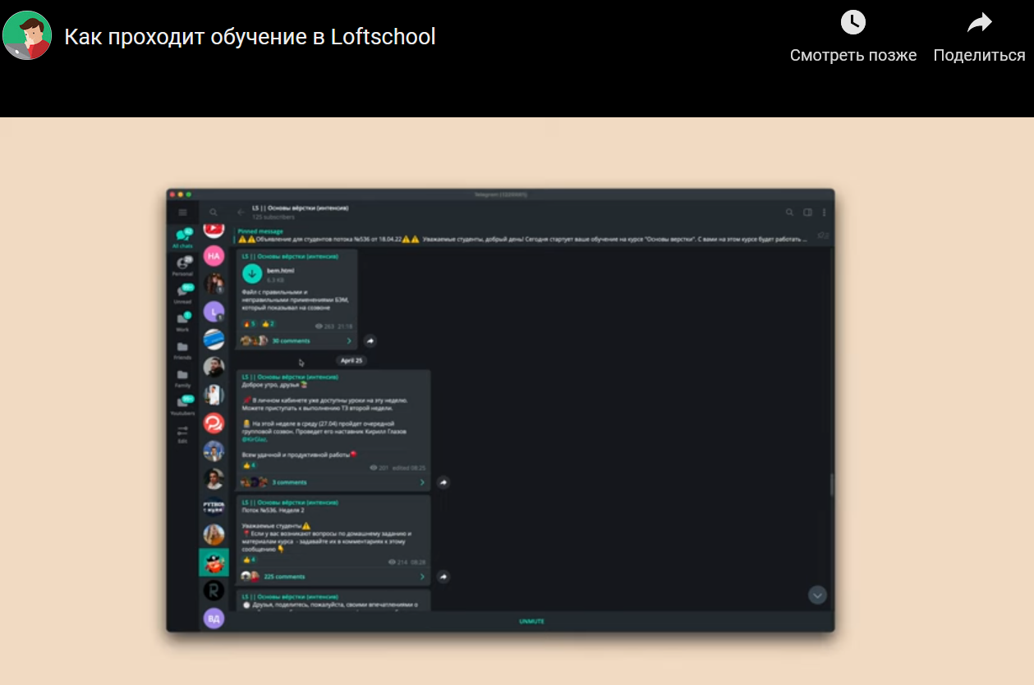Open Telegram hamburger main menu
Image resolution: width=1034 pixels, height=685 pixels.
point(182,212)
